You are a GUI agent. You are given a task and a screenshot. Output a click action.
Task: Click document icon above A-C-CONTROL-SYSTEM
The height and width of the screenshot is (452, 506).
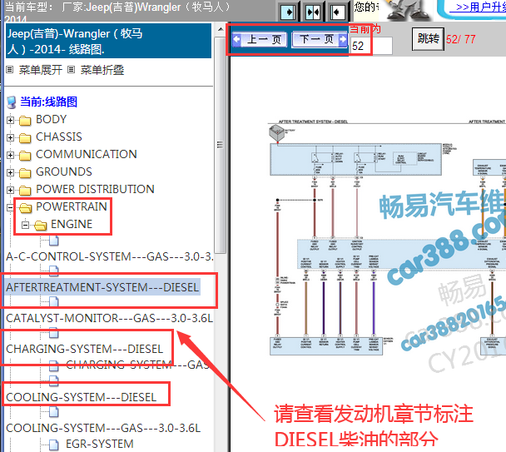(54, 241)
